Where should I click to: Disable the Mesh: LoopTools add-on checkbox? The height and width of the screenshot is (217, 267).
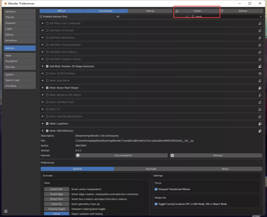click(x=47, y=124)
